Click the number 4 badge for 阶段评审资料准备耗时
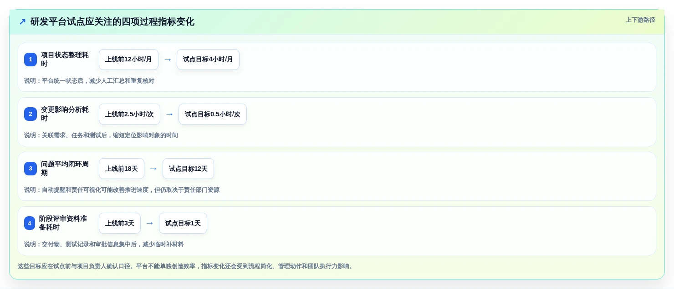Image resolution: width=674 pixels, height=289 pixels. point(30,223)
